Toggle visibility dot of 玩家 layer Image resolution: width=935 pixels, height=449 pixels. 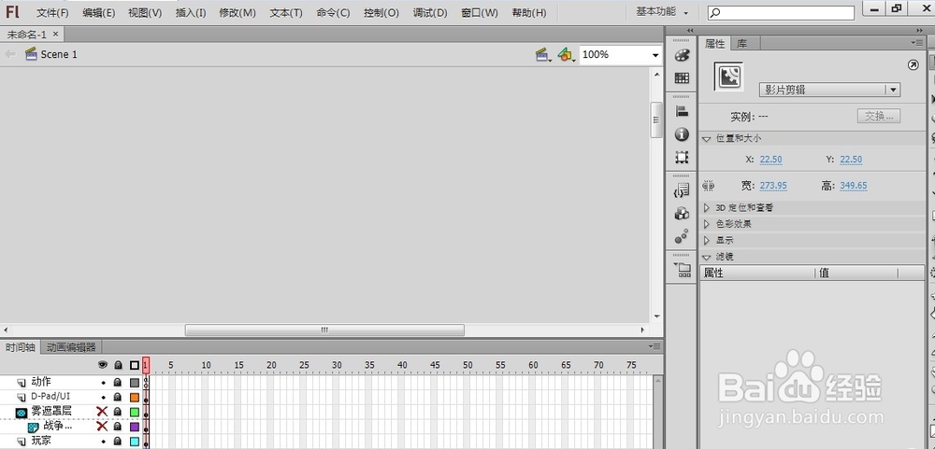coord(103,442)
